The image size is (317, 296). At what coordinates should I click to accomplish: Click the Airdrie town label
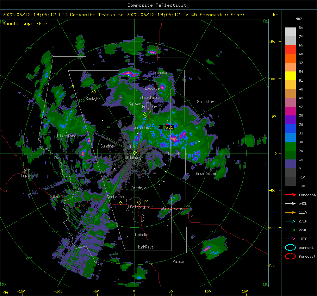[x=139, y=188]
